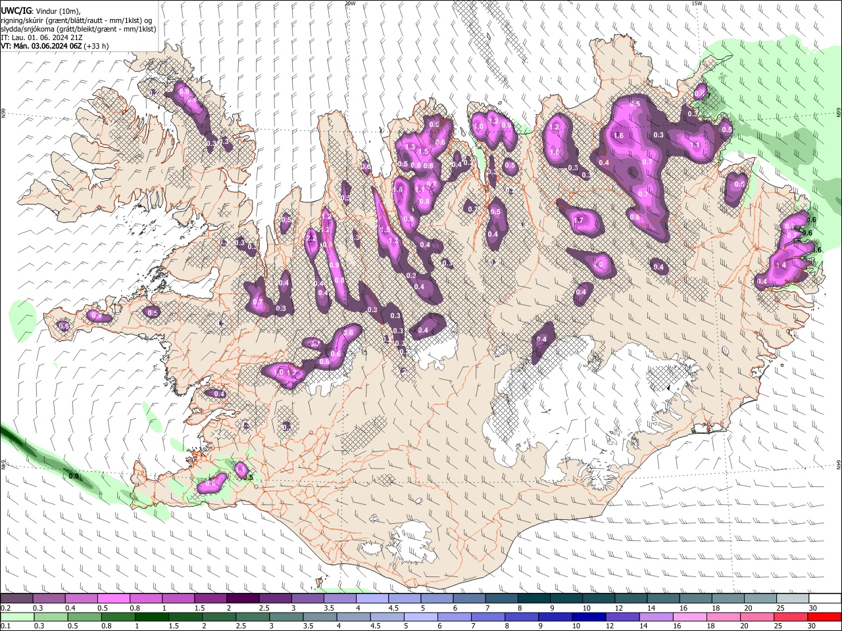The image size is (842, 631).
Task: Click the '2.2' precipitation value on the map
Action: pos(311,237)
